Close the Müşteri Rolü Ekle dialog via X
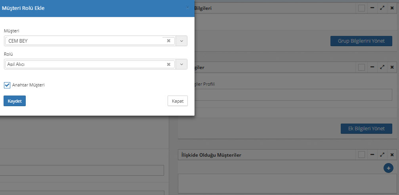 [187, 7]
